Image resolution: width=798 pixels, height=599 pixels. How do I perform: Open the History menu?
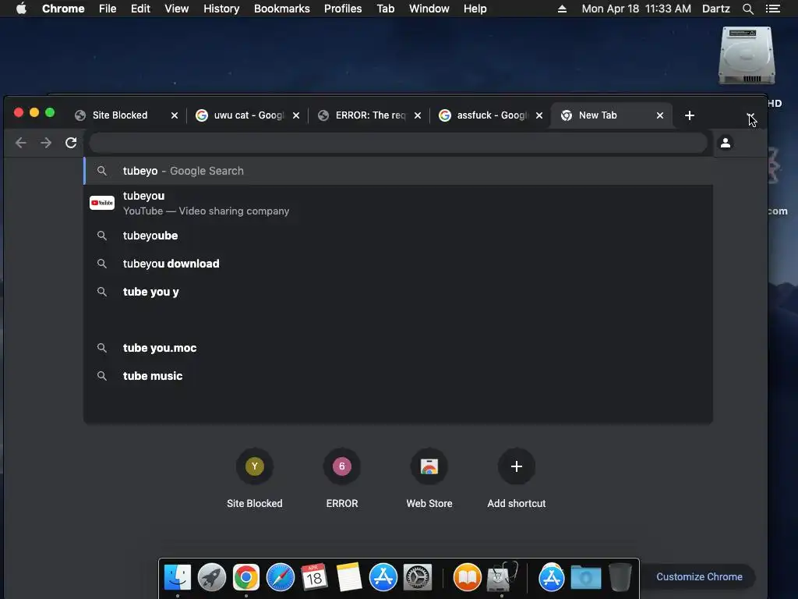tap(221, 9)
